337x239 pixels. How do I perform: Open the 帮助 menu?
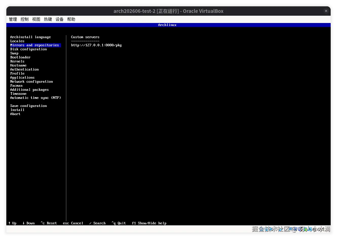[x=71, y=19]
